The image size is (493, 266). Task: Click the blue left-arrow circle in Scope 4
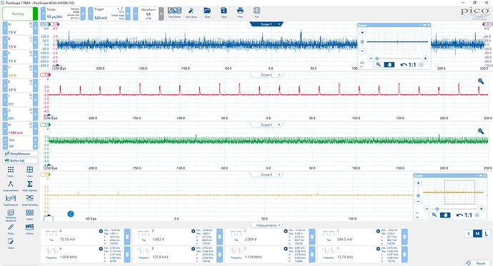(71, 214)
